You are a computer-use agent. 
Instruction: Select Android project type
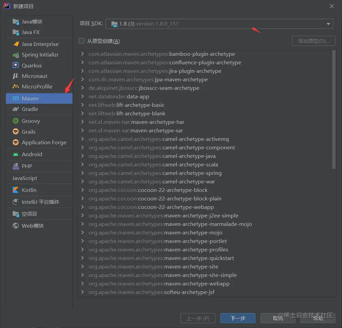coord(39,154)
